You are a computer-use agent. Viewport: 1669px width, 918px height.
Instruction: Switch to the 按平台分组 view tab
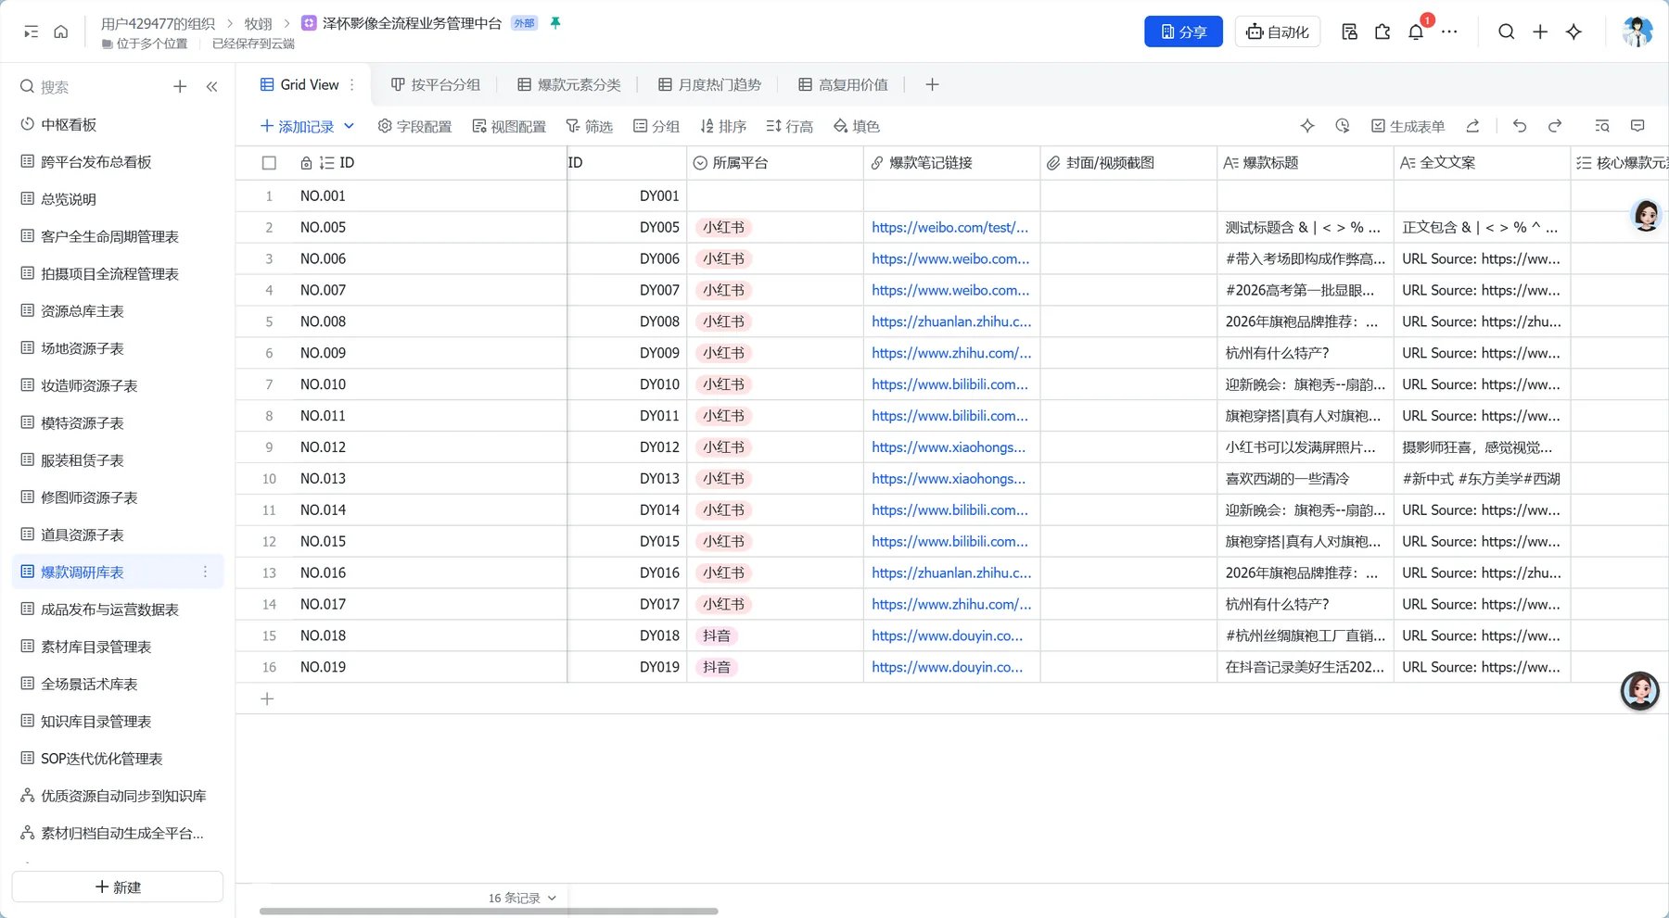(436, 84)
